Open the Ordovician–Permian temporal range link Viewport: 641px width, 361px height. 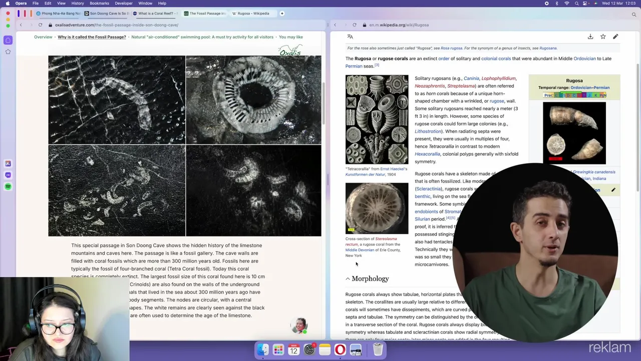coord(590,88)
